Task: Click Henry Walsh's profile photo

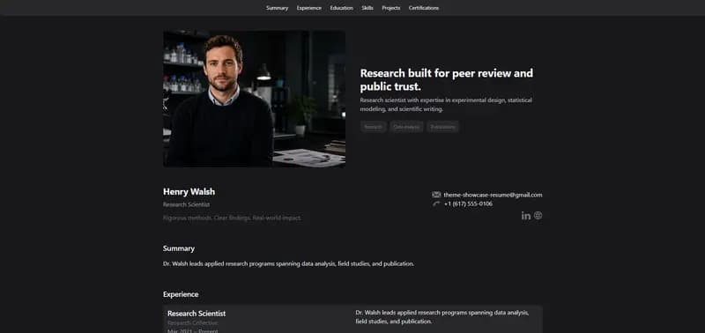Action: 254,99
